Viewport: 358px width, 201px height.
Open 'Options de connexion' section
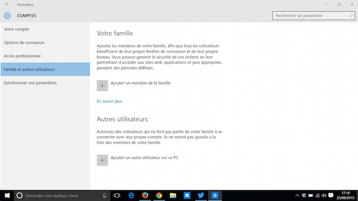(45, 42)
